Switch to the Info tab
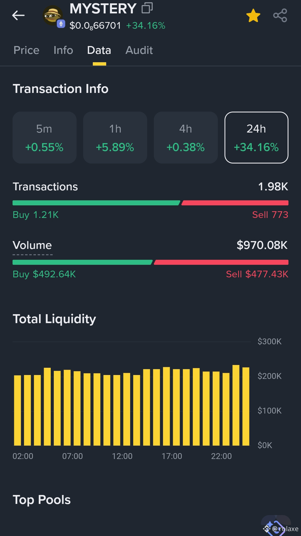 click(63, 50)
